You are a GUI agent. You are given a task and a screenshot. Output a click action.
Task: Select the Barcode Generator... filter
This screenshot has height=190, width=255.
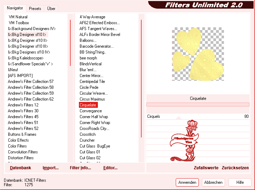(96, 46)
